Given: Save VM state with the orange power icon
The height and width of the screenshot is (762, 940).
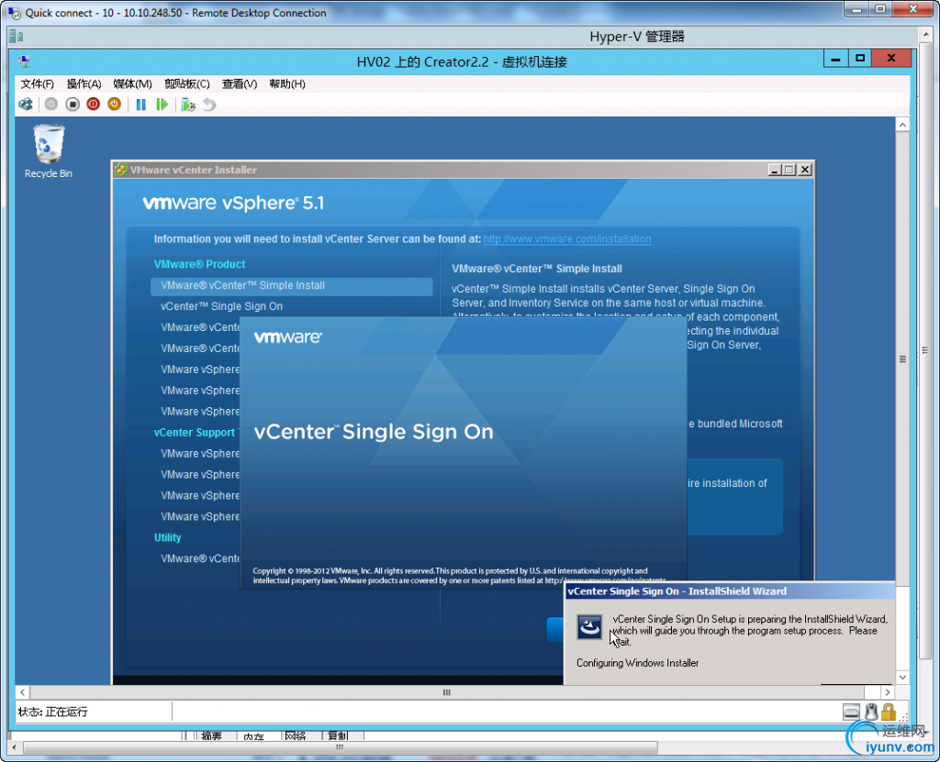Looking at the screenshot, I should pos(114,105).
